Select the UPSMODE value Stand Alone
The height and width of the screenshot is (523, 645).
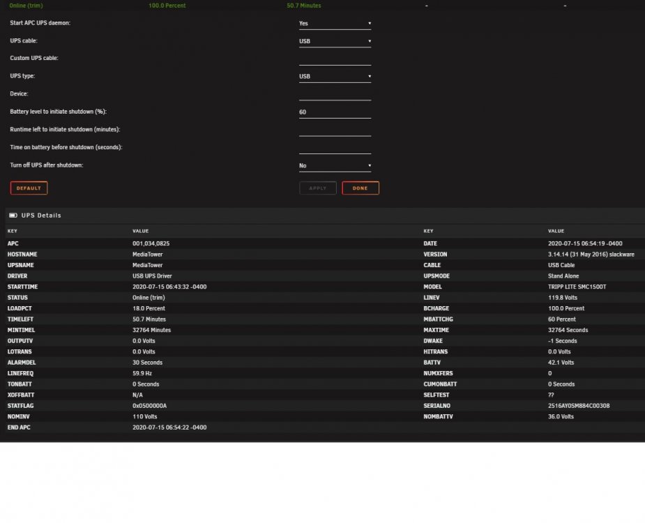563,275
